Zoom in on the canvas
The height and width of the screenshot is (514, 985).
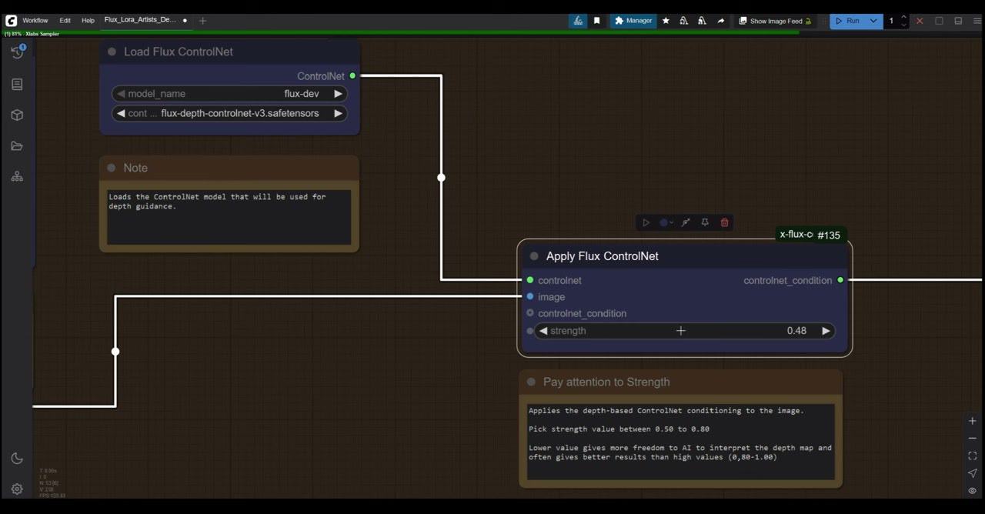[x=972, y=421]
